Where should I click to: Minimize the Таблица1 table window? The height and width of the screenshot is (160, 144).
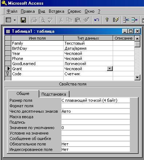tap(125, 31)
